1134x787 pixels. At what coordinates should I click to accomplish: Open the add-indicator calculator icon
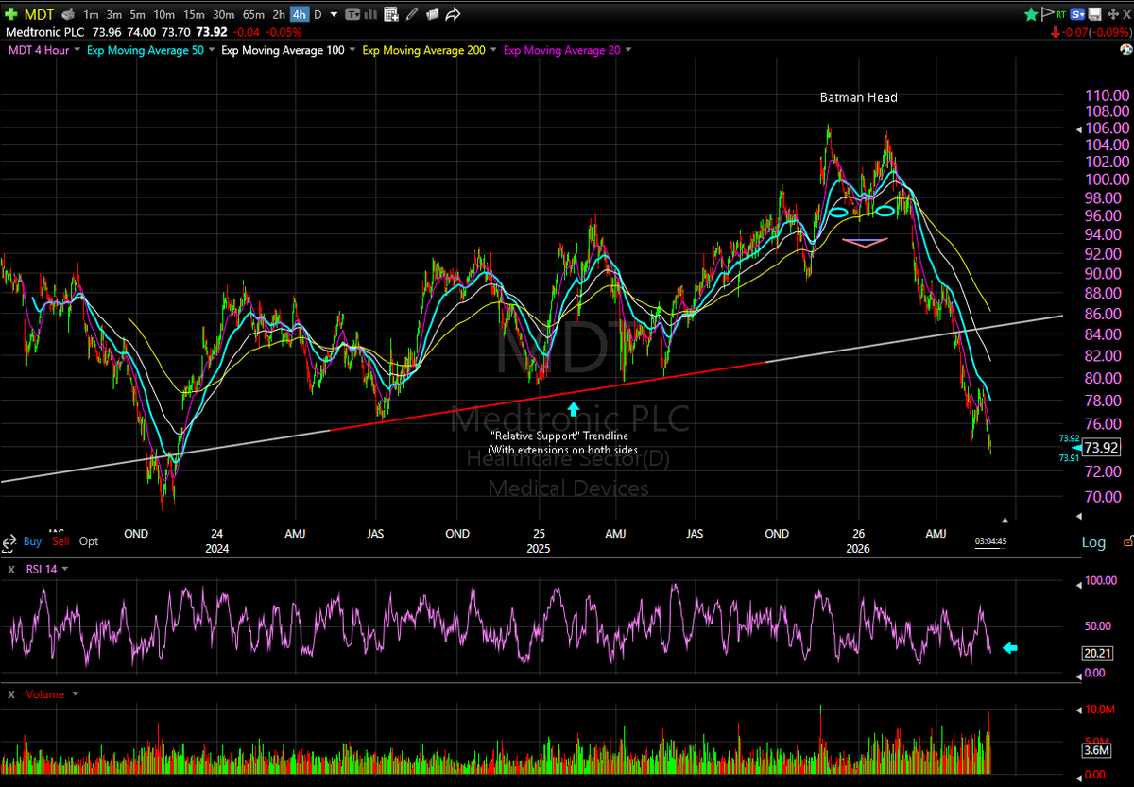392,14
